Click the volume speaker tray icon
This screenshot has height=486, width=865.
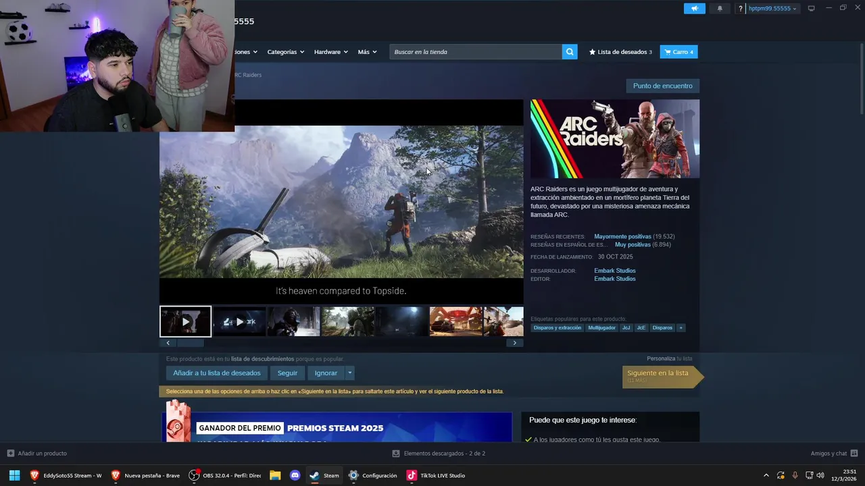click(x=820, y=475)
